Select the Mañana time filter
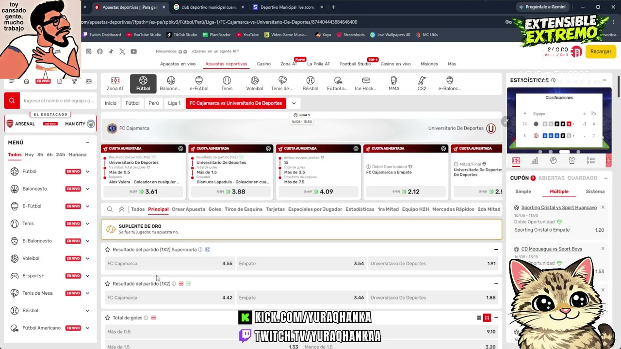 pos(77,155)
